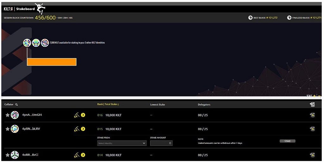Image resolution: width=324 pixels, height=163 pixels.
Task: Collapse 4pRN...bLRV details via yellow chevron
Action: pos(83,129)
